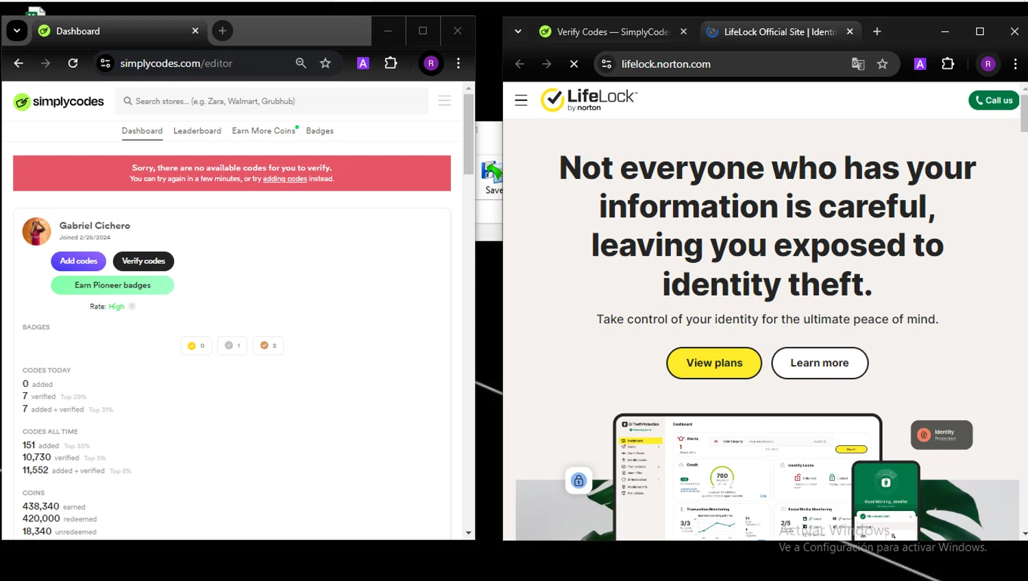1028x581 pixels.
Task: Click the Search stores input field
Action: 274,101
